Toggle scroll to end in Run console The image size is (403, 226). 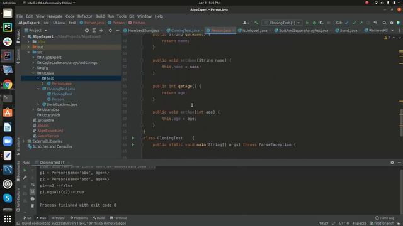[33, 191]
